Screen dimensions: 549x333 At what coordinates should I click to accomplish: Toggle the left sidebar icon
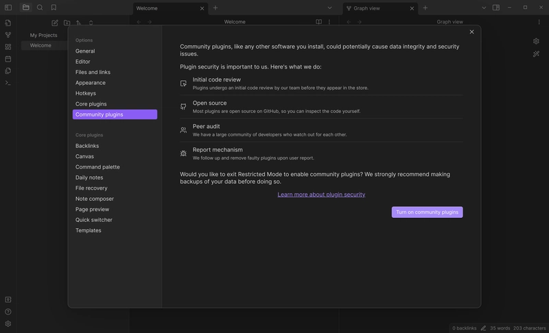click(x=8, y=8)
